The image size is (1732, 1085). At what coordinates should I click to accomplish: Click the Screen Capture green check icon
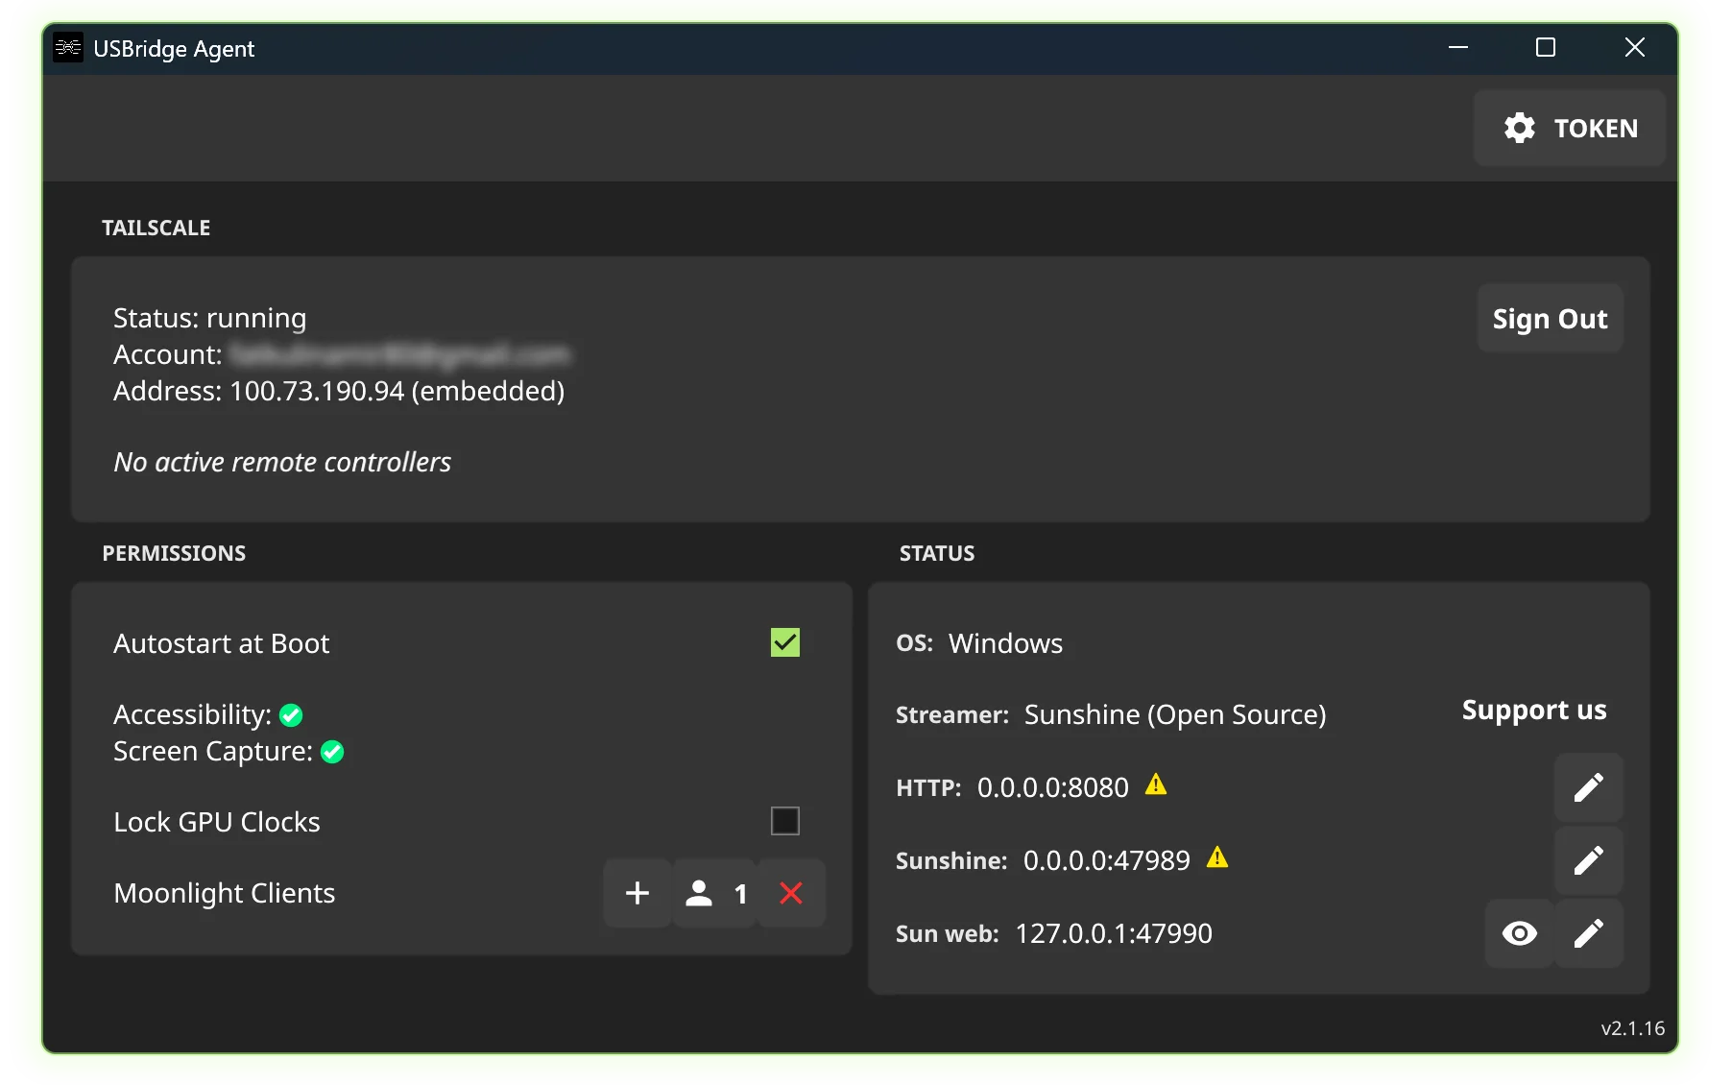(332, 752)
